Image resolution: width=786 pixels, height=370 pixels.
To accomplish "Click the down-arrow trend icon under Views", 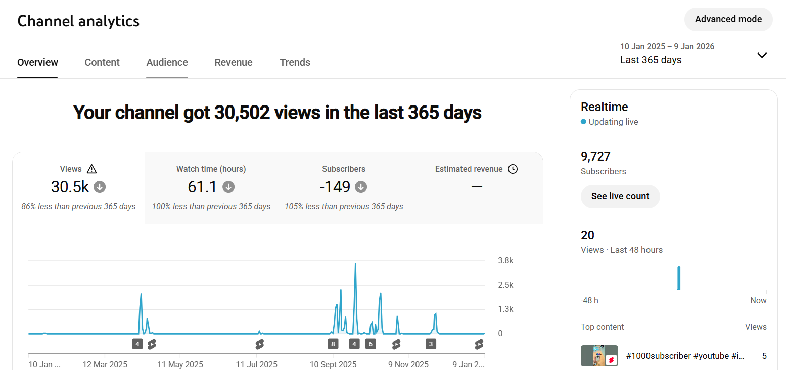I will click(x=100, y=187).
